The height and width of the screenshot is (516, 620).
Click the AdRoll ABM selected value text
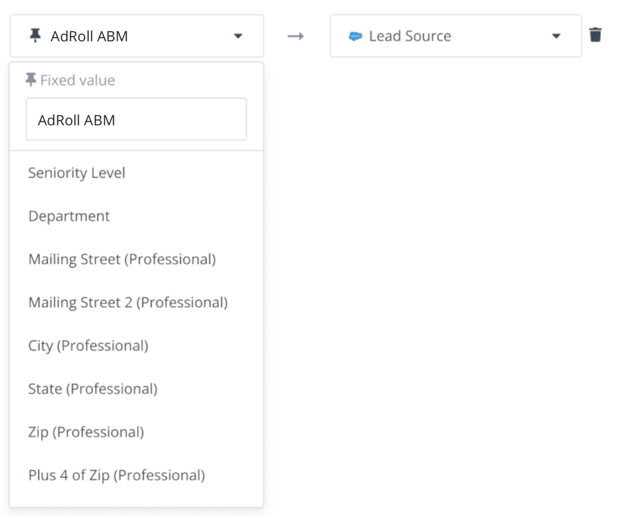click(x=89, y=36)
